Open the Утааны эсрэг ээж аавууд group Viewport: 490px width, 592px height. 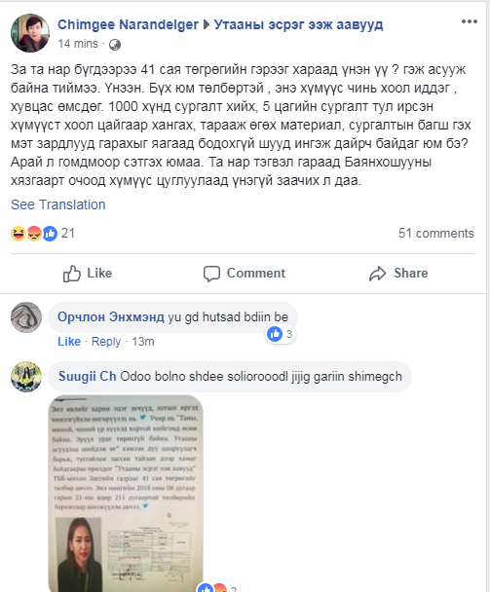(298, 24)
